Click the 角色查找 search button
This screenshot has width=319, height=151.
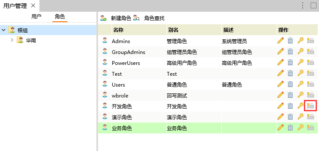pos(148,18)
